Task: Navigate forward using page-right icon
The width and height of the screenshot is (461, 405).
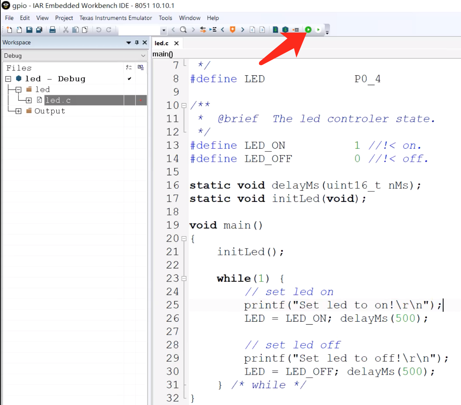Action: click(262, 30)
